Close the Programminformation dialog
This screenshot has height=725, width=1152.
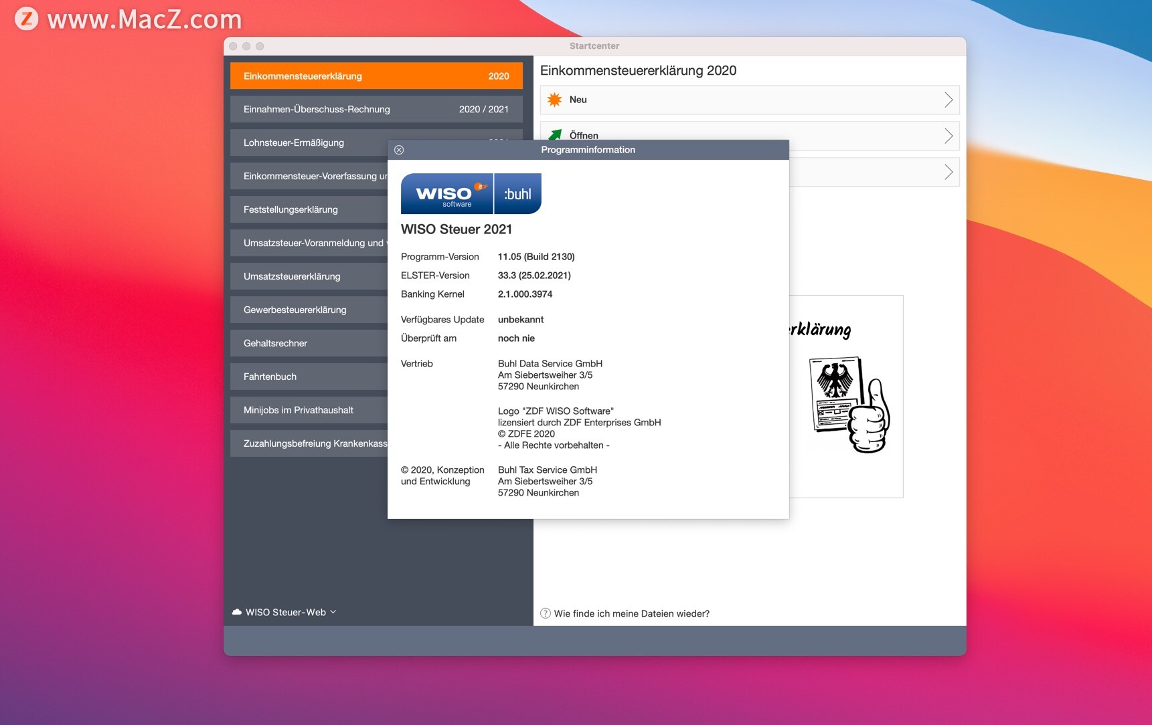click(399, 150)
